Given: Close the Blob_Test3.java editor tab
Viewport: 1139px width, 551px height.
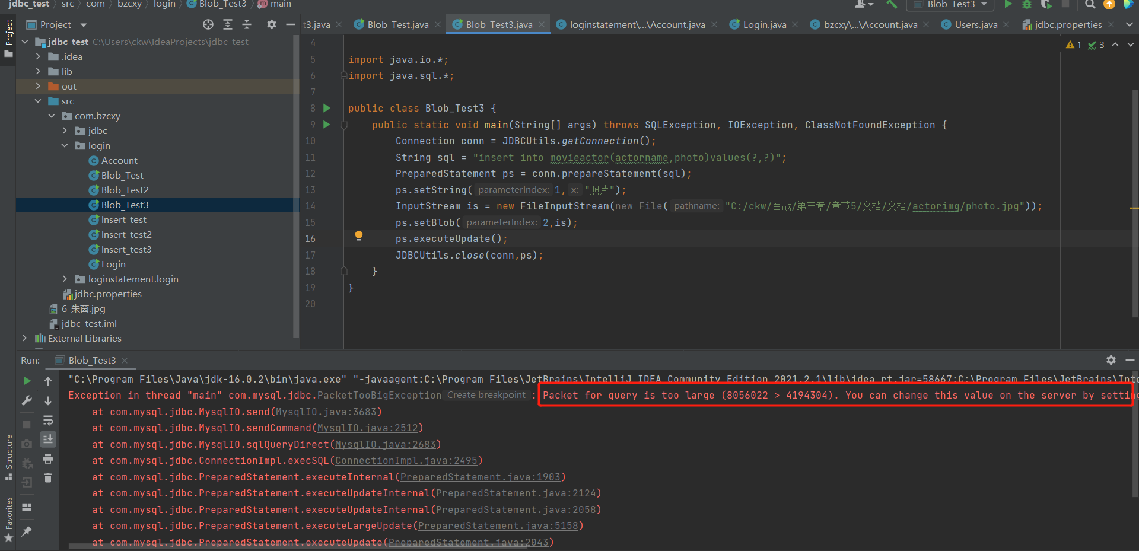Looking at the screenshot, I should [x=542, y=24].
